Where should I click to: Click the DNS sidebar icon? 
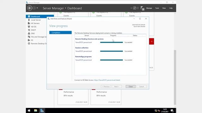(29, 33)
